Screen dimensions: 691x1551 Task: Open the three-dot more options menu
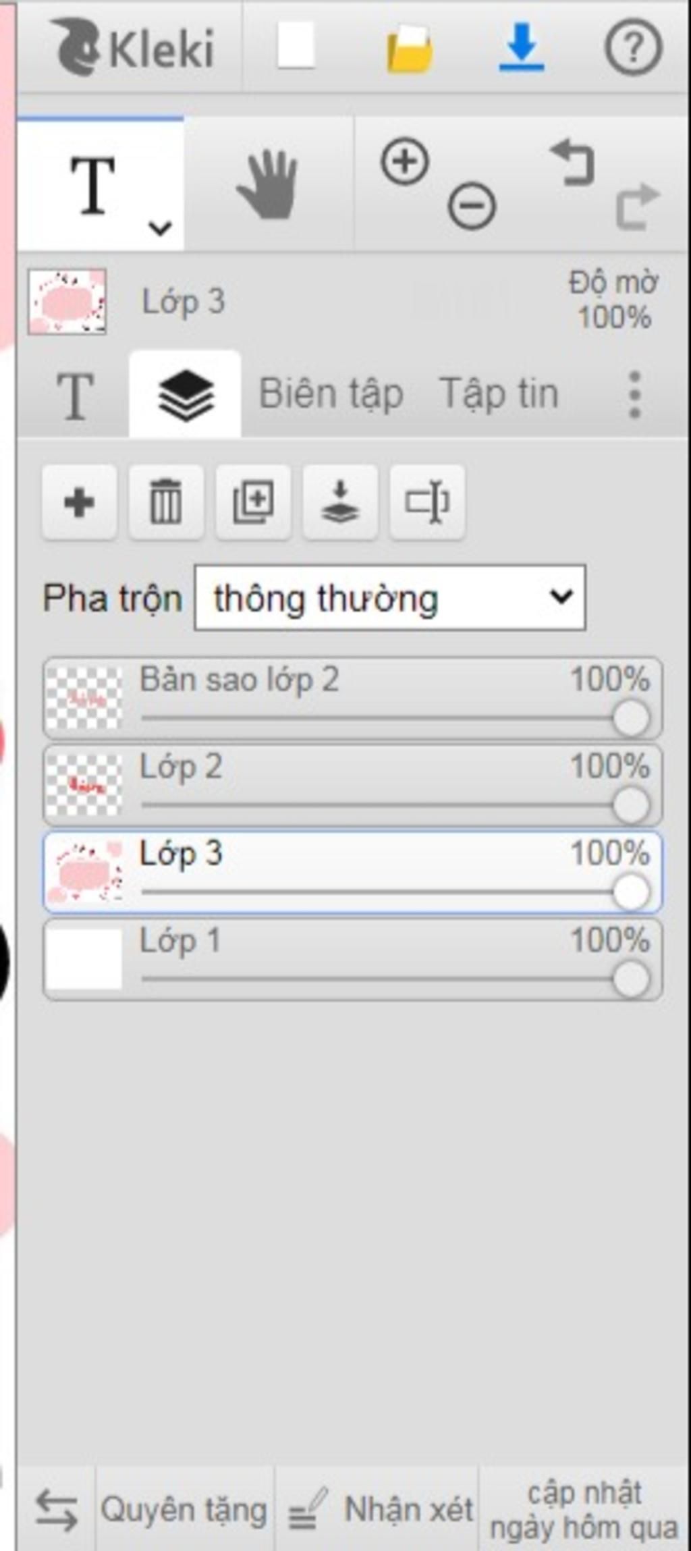(x=634, y=394)
